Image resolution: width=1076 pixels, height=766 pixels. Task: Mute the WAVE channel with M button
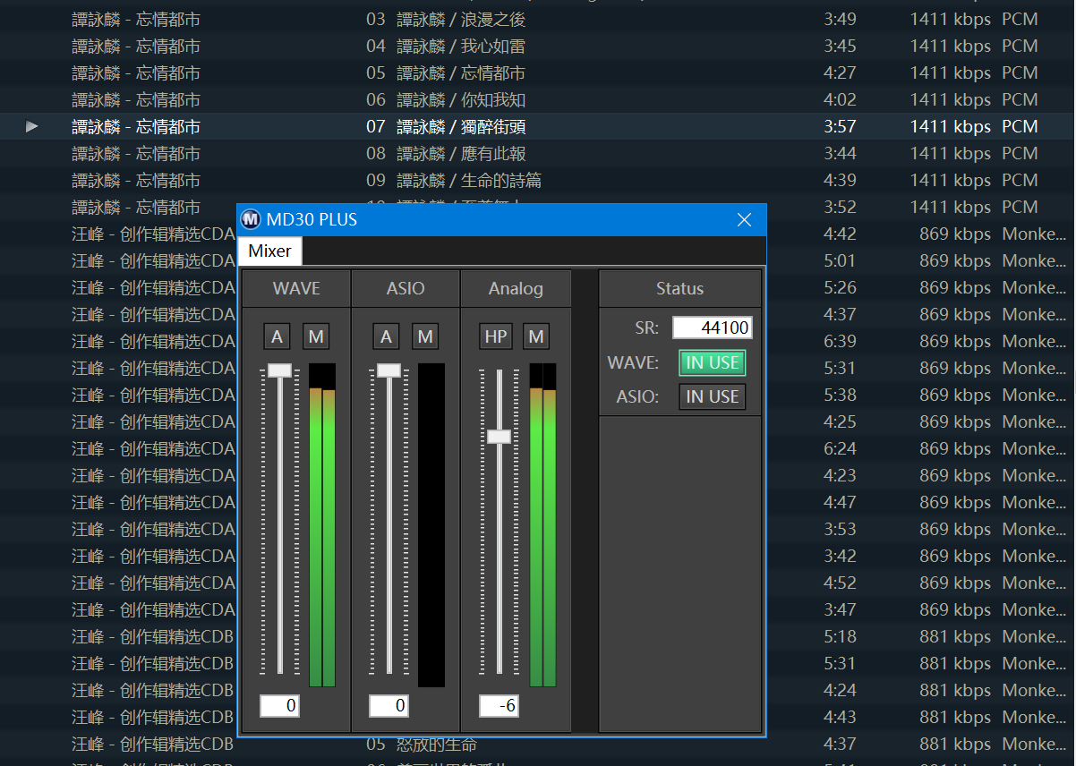click(315, 336)
